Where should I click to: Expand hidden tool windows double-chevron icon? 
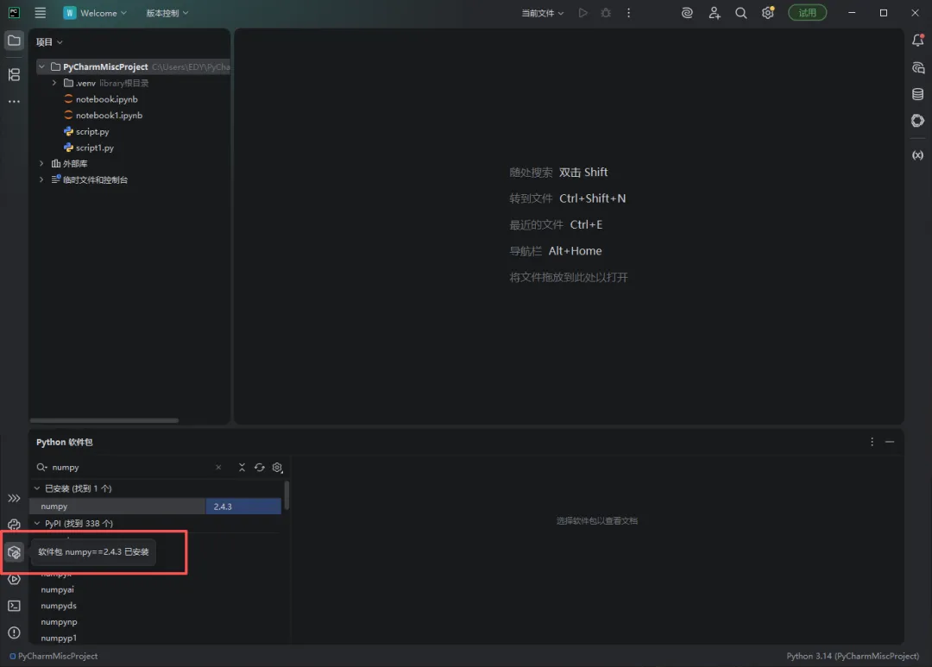15,498
